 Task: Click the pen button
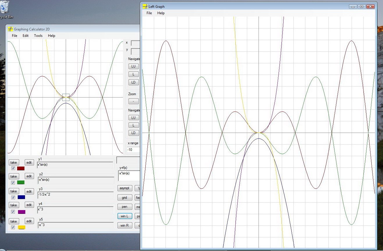[x=124, y=207]
